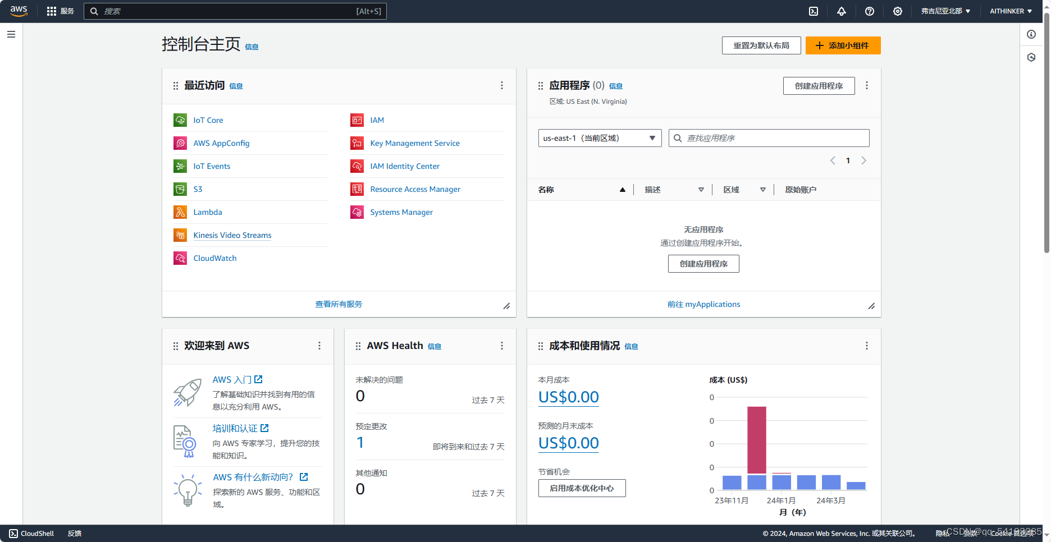Click 反馈 in the footer
The width and height of the screenshot is (1051, 542).
[x=75, y=534]
